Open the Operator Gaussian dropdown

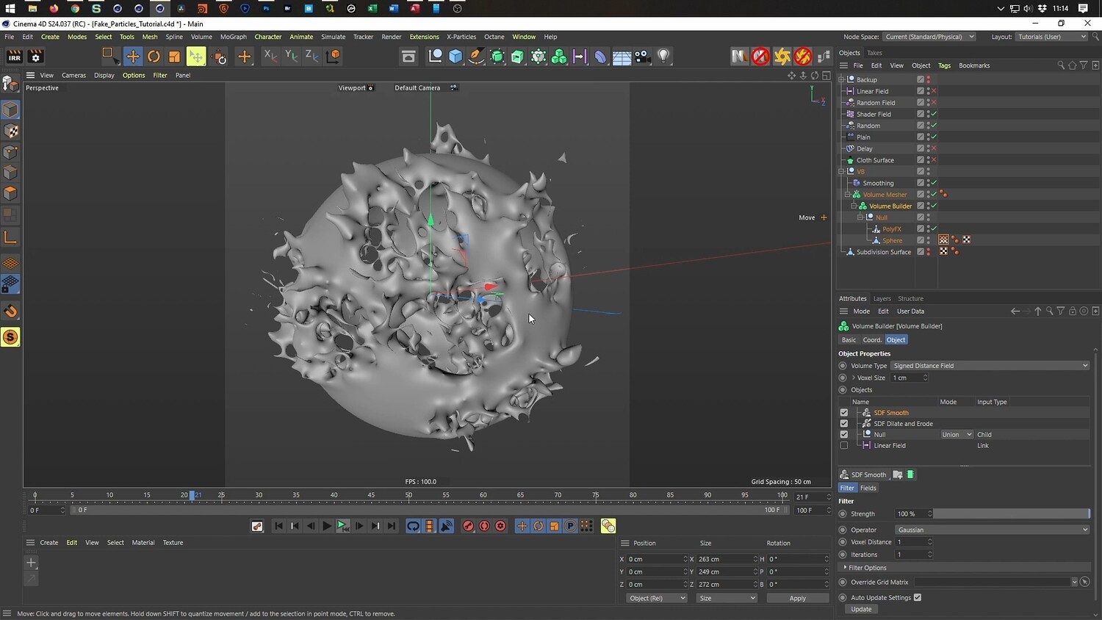(x=992, y=530)
